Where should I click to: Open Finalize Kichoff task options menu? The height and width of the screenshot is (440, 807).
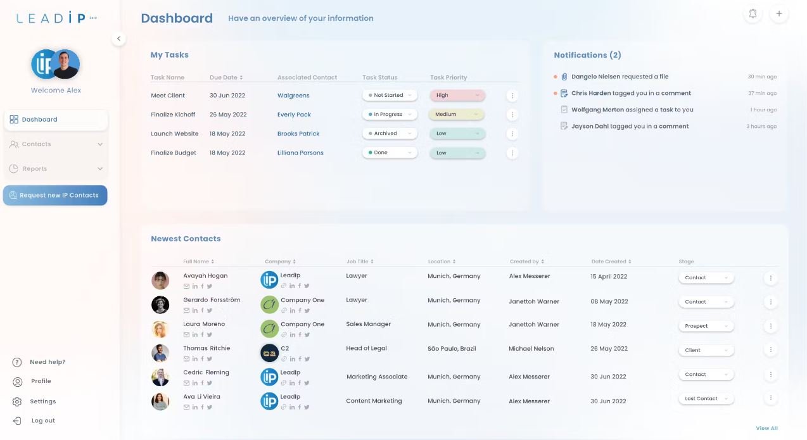pos(512,115)
